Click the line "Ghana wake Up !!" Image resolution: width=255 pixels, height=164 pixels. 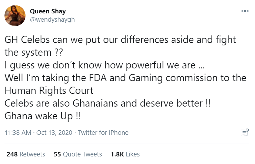tap(43, 116)
